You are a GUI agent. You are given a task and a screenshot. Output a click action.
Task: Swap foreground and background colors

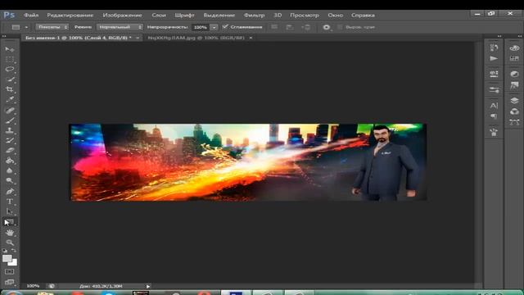tap(14, 250)
